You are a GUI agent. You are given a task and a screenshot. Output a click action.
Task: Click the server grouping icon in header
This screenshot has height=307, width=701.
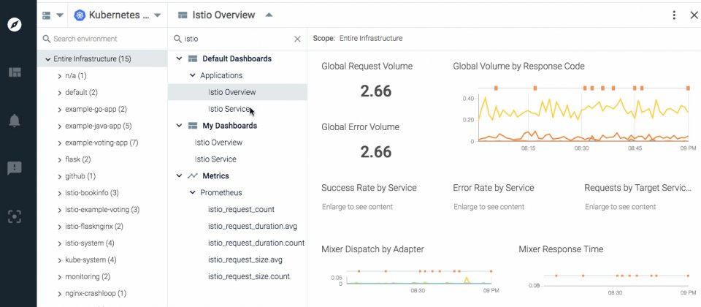(47, 15)
